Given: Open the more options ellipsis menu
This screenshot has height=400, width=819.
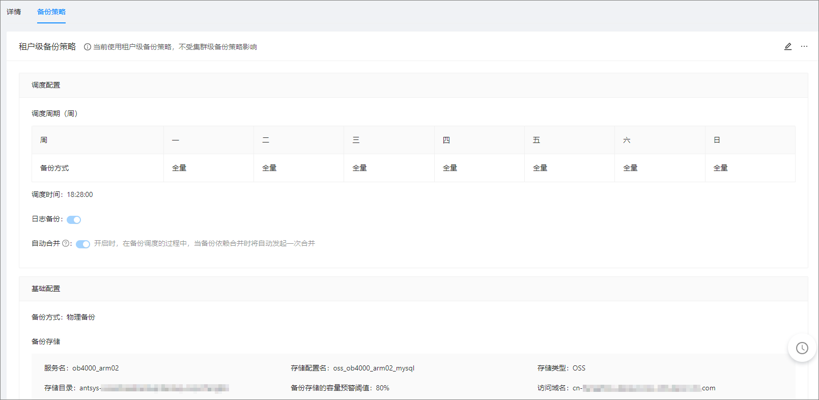Looking at the screenshot, I should pyautogui.click(x=804, y=46).
